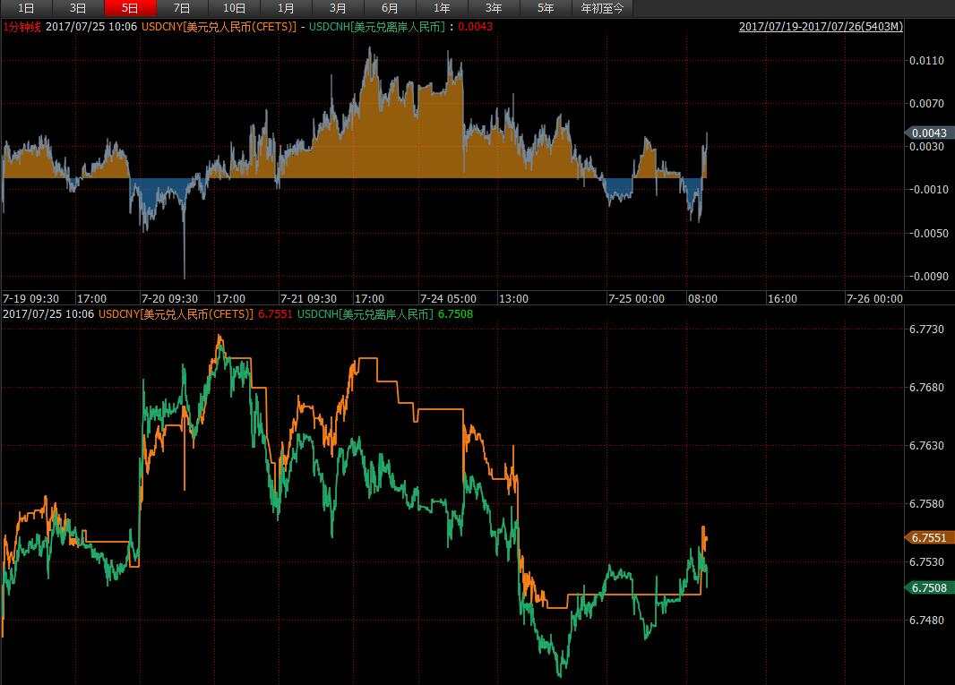Select the 1日 time range tab
The image size is (955, 685).
26,8
